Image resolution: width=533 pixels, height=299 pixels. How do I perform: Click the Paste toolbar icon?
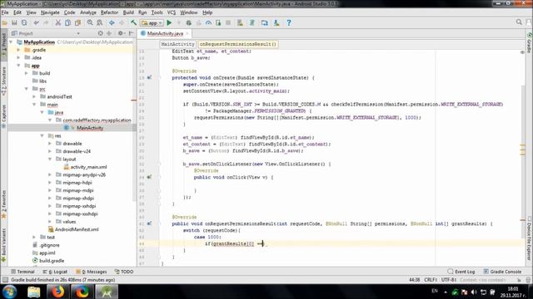(x=77, y=22)
